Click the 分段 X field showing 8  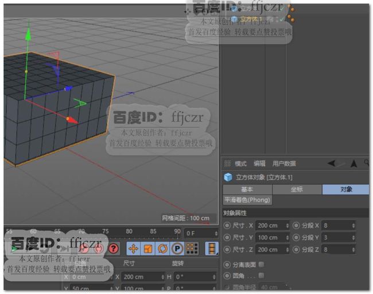tap(338, 226)
